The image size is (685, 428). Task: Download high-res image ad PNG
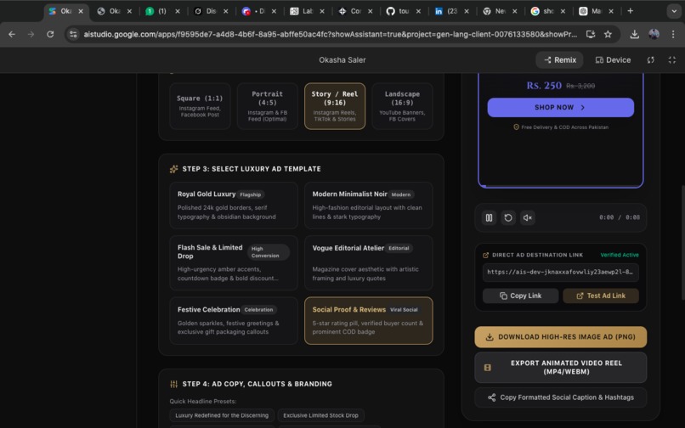click(x=561, y=337)
